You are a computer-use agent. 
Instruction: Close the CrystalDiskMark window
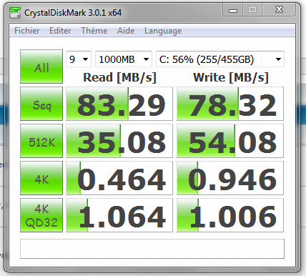point(279,10)
